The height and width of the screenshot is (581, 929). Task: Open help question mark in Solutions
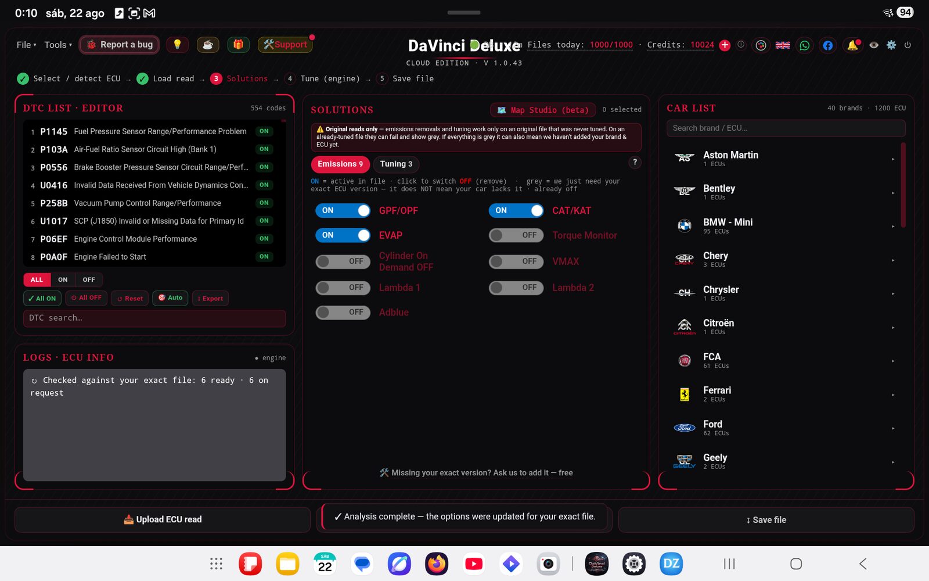(635, 162)
